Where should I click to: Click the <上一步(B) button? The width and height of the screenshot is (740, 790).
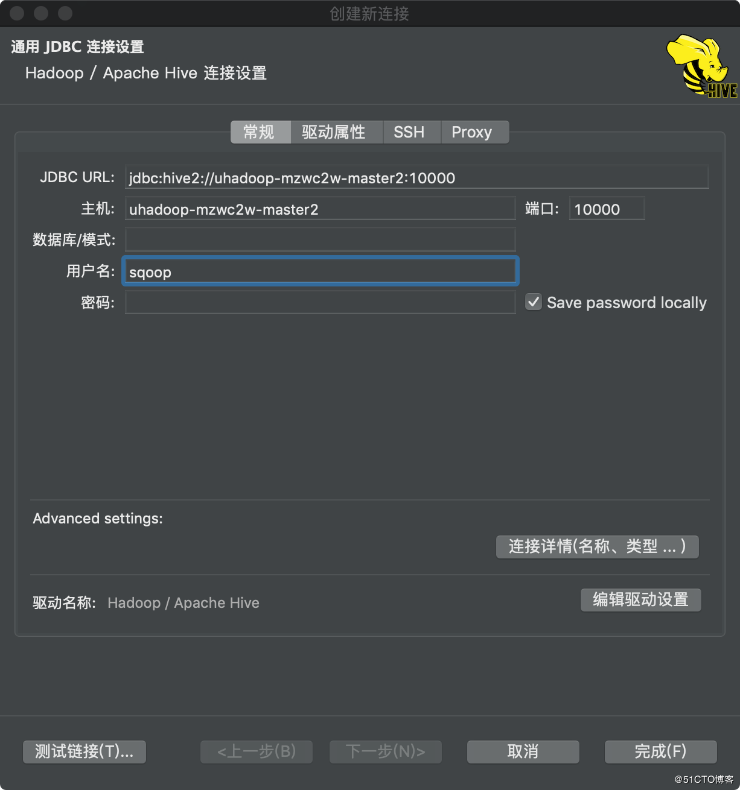[x=256, y=751]
